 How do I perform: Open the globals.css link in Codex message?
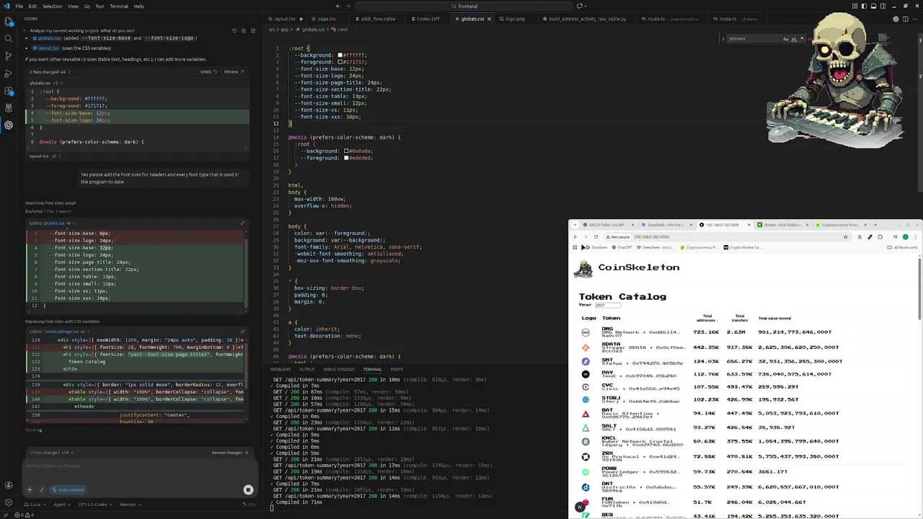pos(47,37)
